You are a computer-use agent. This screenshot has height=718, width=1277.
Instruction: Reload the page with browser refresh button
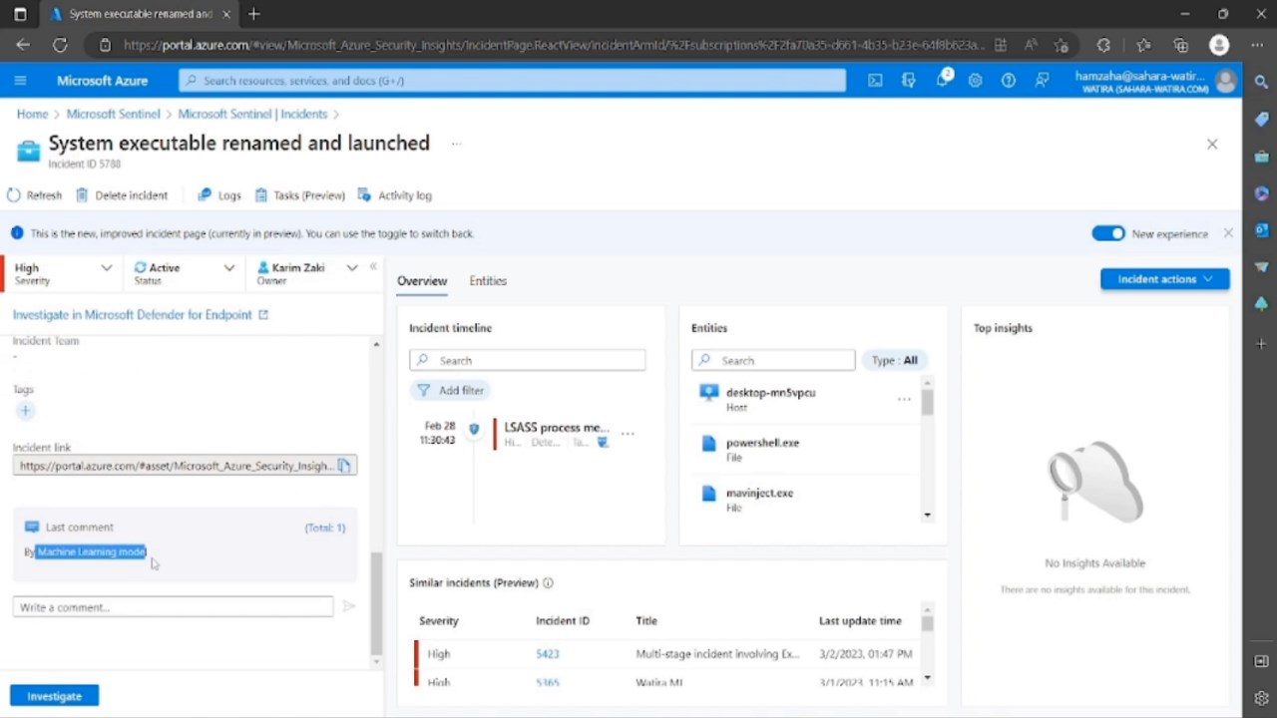click(x=60, y=45)
